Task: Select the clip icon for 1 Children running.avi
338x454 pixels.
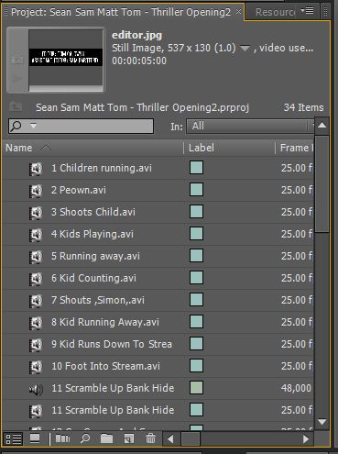Action: (x=36, y=169)
